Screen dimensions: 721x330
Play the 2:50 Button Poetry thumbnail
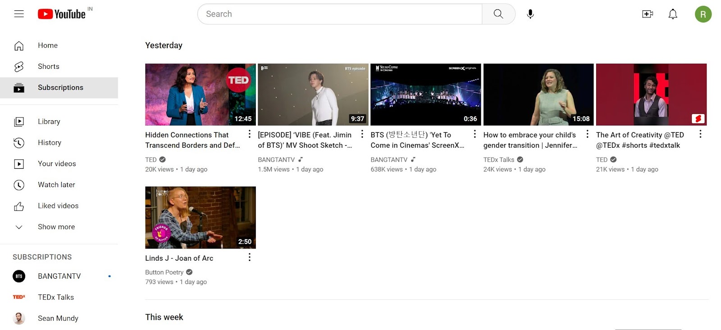tap(201, 217)
